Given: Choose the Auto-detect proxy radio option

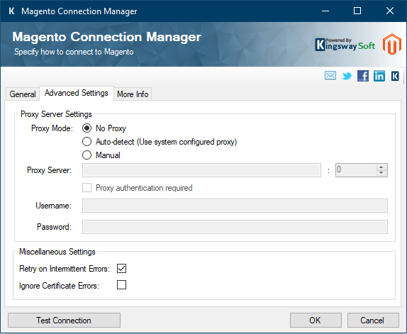Looking at the screenshot, I should tap(87, 142).
